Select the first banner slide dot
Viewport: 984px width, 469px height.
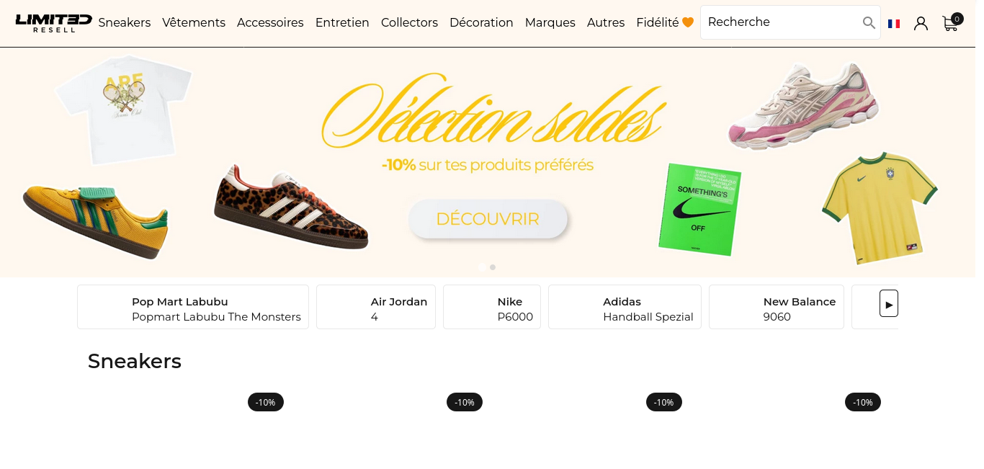pos(482,267)
